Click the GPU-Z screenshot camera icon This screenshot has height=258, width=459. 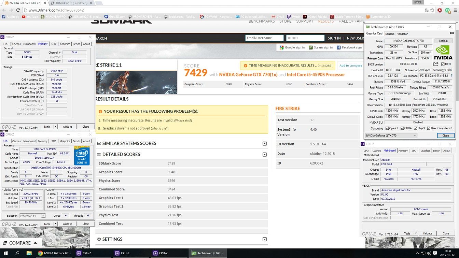coord(452,33)
